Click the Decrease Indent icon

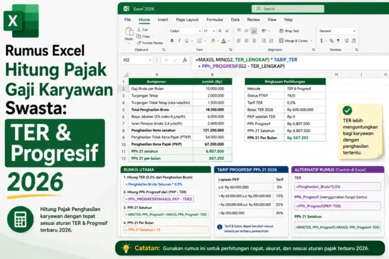click(264, 41)
